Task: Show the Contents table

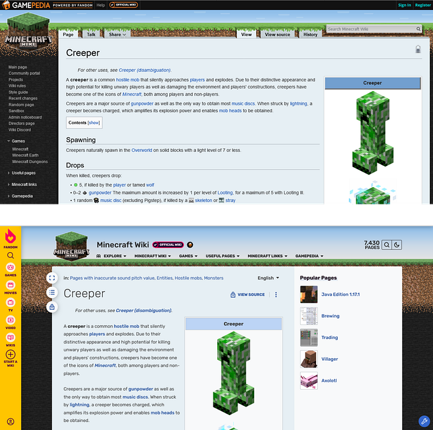Action: click(93, 123)
